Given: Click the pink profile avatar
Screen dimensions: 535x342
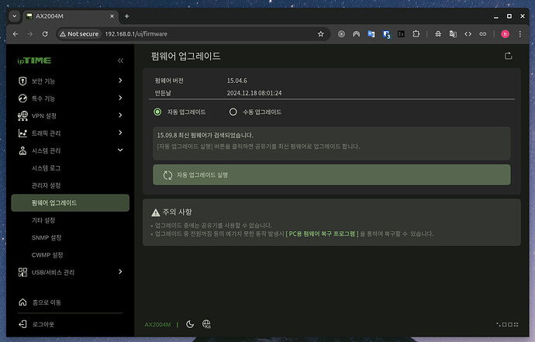Looking at the screenshot, I should pyautogui.click(x=505, y=34).
